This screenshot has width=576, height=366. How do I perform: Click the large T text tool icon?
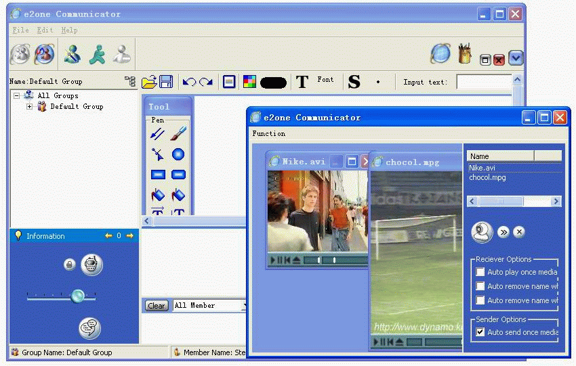tap(302, 82)
